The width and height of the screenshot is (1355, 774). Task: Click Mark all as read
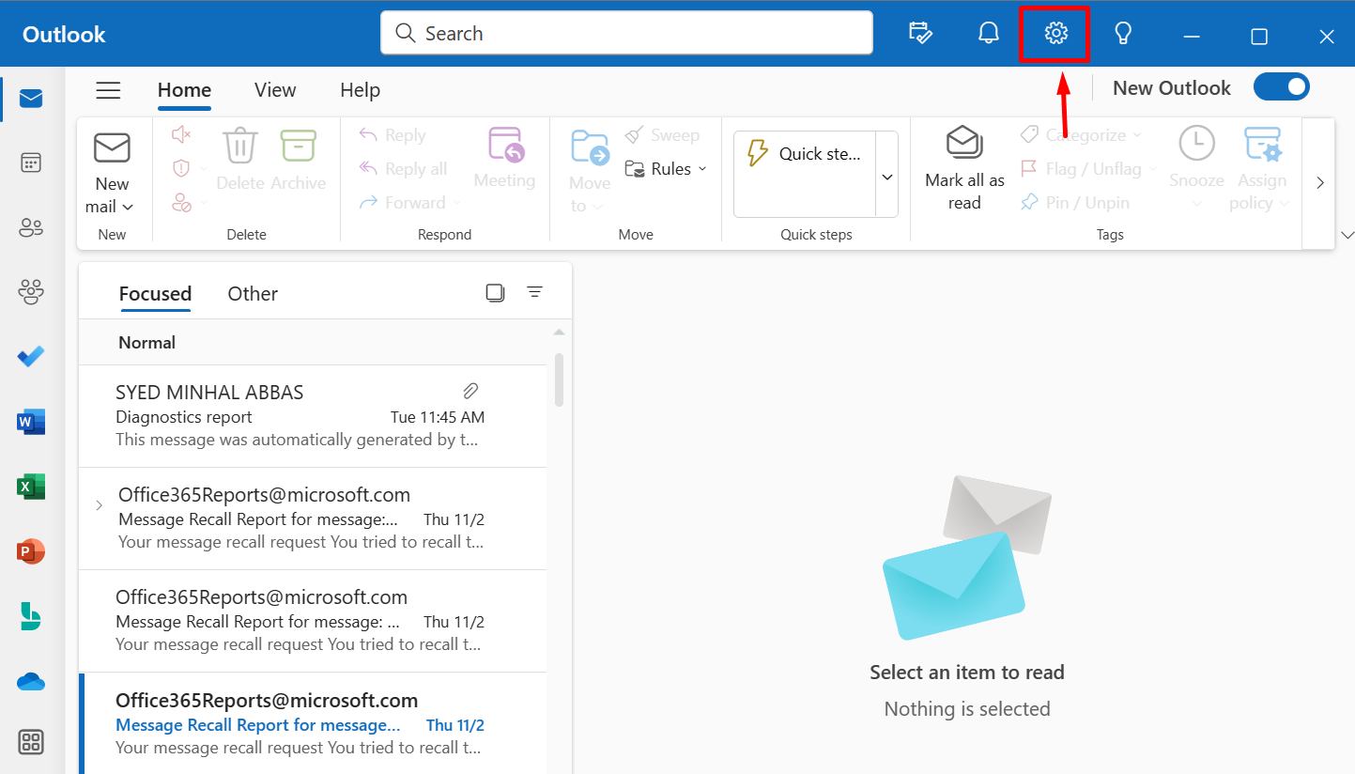(x=964, y=169)
